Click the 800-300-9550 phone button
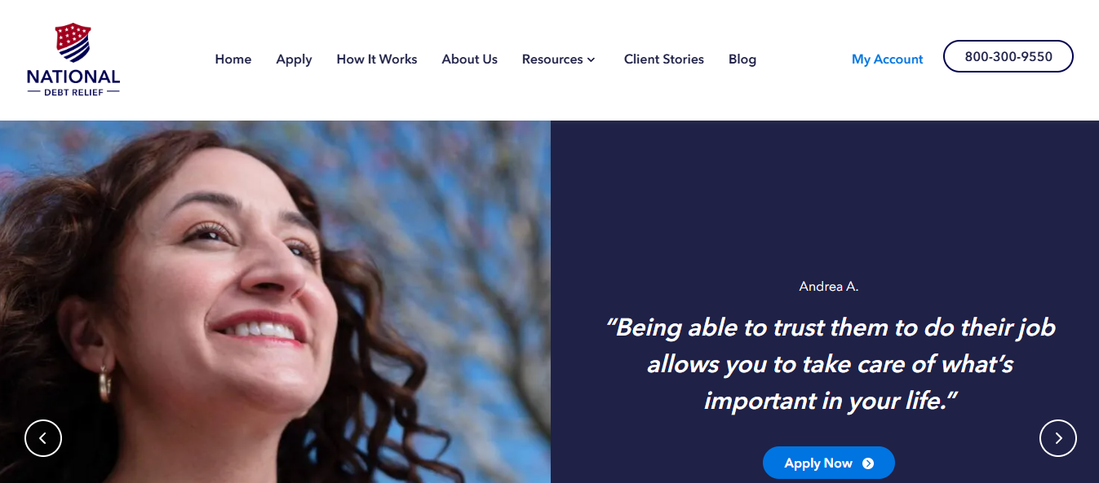This screenshot has height=483, width=1099. click(1008, 56)
